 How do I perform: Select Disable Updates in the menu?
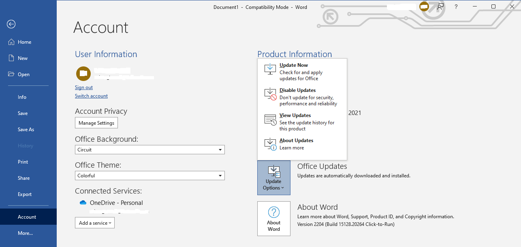[302, 96]
